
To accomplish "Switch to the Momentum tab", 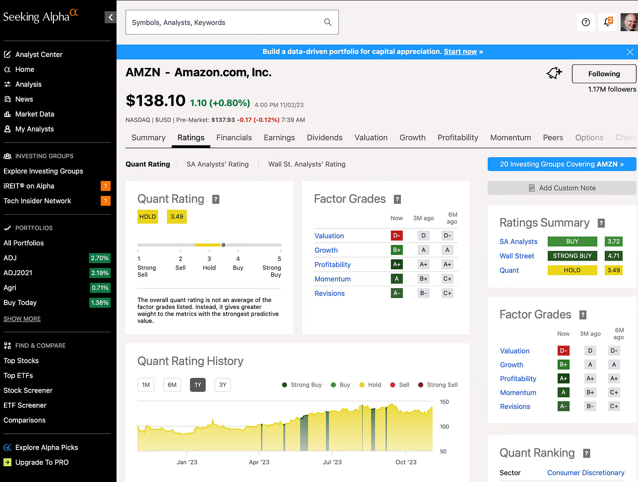I will pos(510,138).
